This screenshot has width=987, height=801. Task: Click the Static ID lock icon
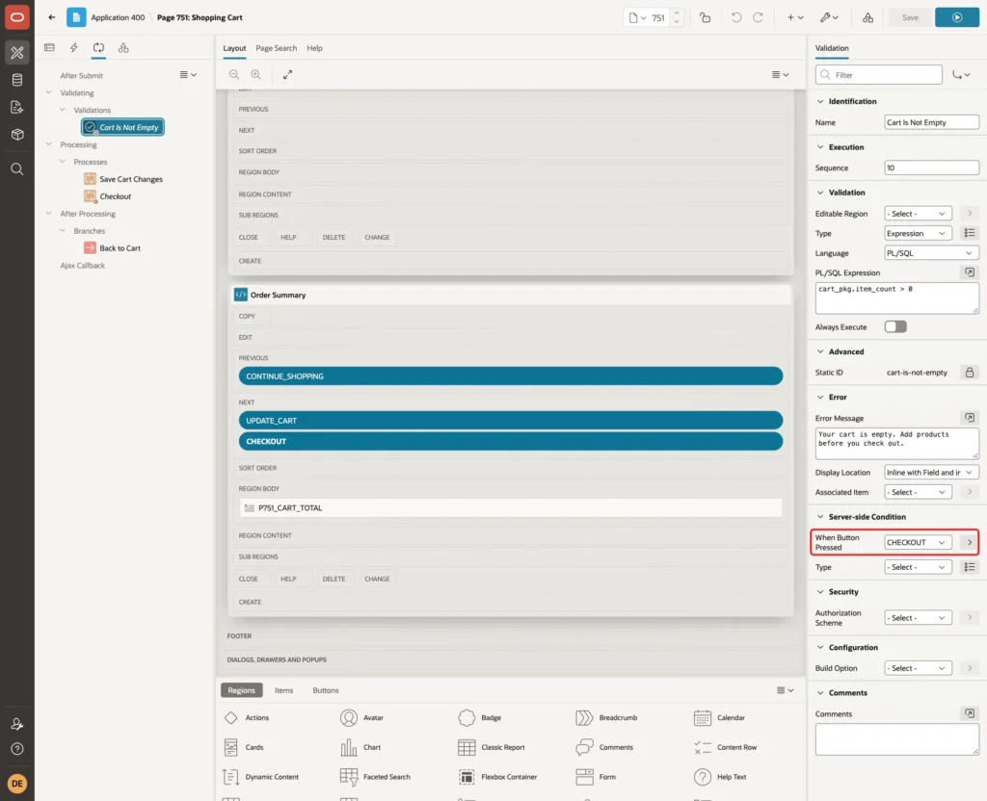970,373
